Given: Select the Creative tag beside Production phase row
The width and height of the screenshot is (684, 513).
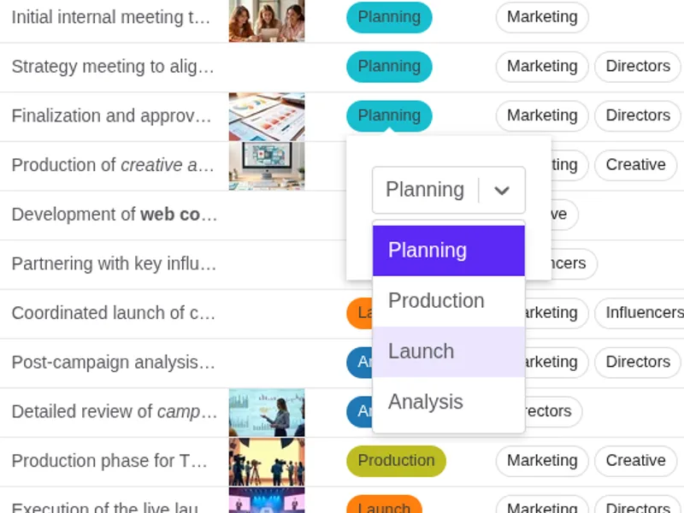Looking at the screenshot, I should click(635, 461).
